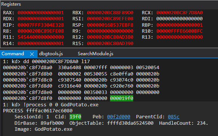This screenshot has height=136, width=218.
Task: Select DirBase value 89afb000
Action: [x=52, y=123]
